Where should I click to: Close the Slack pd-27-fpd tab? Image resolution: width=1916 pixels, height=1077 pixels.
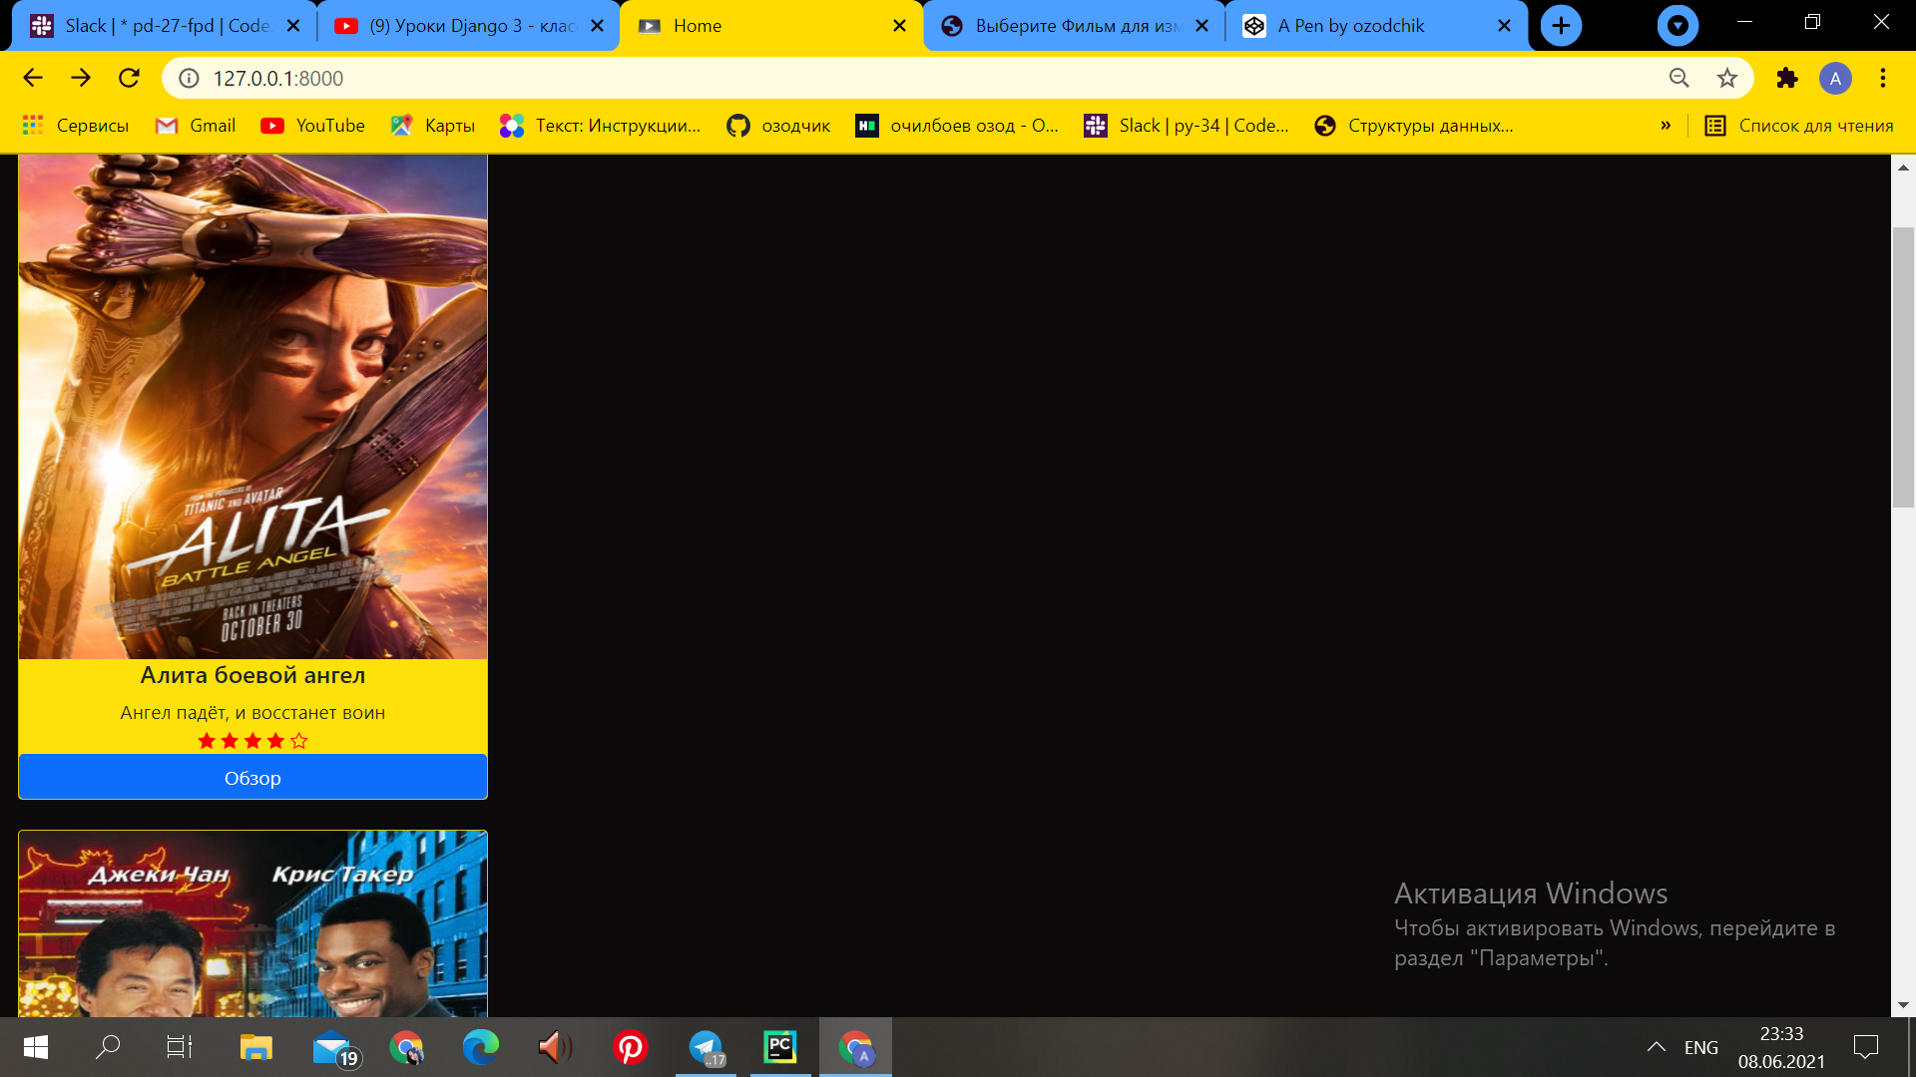tap(293, 26)
